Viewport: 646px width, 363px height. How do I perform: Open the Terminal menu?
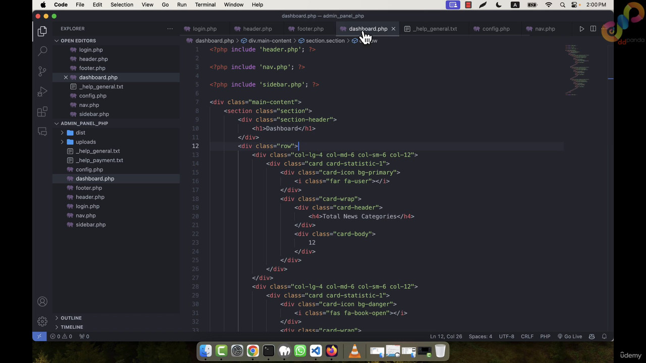click(205, 5)
